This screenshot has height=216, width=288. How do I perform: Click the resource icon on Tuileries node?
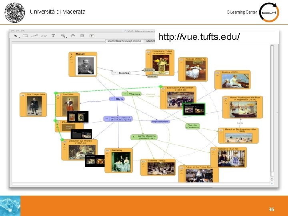(144, 162)
